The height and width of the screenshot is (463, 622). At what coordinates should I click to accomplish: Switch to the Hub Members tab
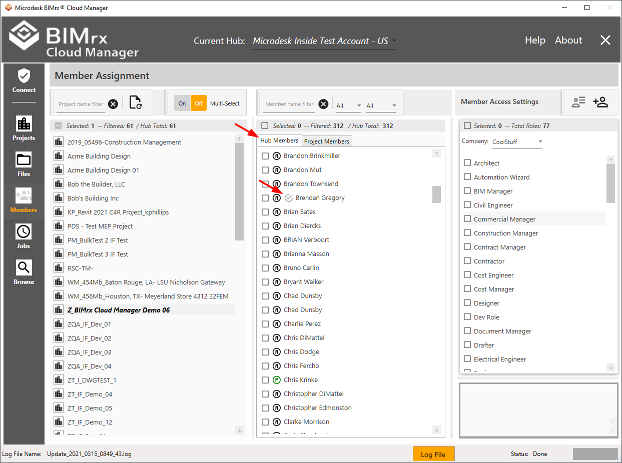coord(279,140)
